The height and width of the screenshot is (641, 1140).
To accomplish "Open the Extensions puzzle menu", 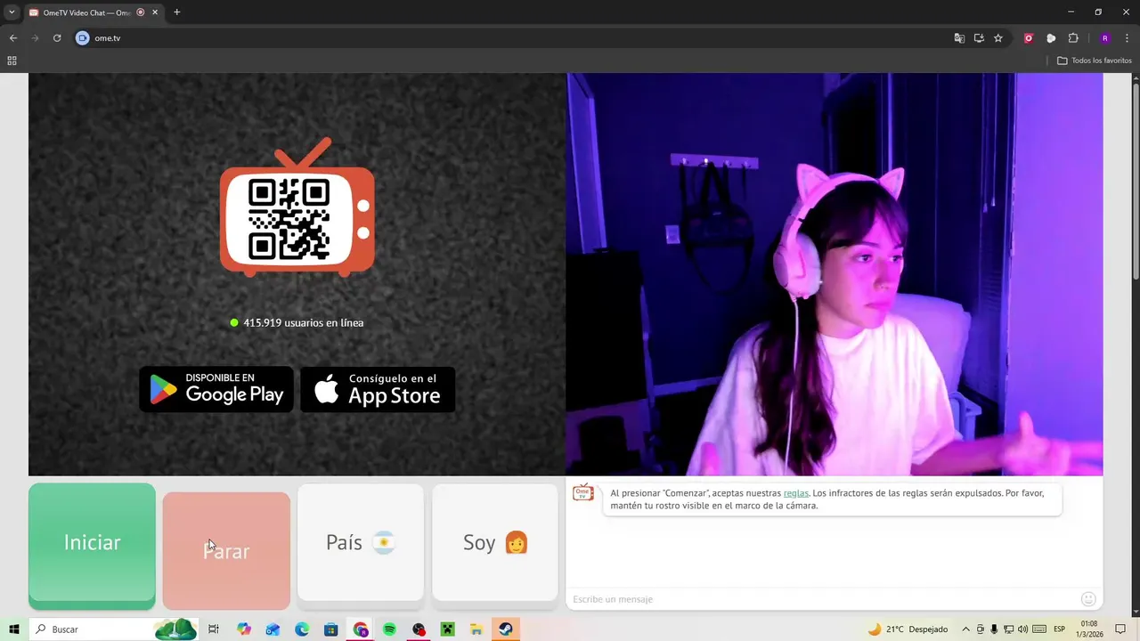I will click(x=1073, y=38).
